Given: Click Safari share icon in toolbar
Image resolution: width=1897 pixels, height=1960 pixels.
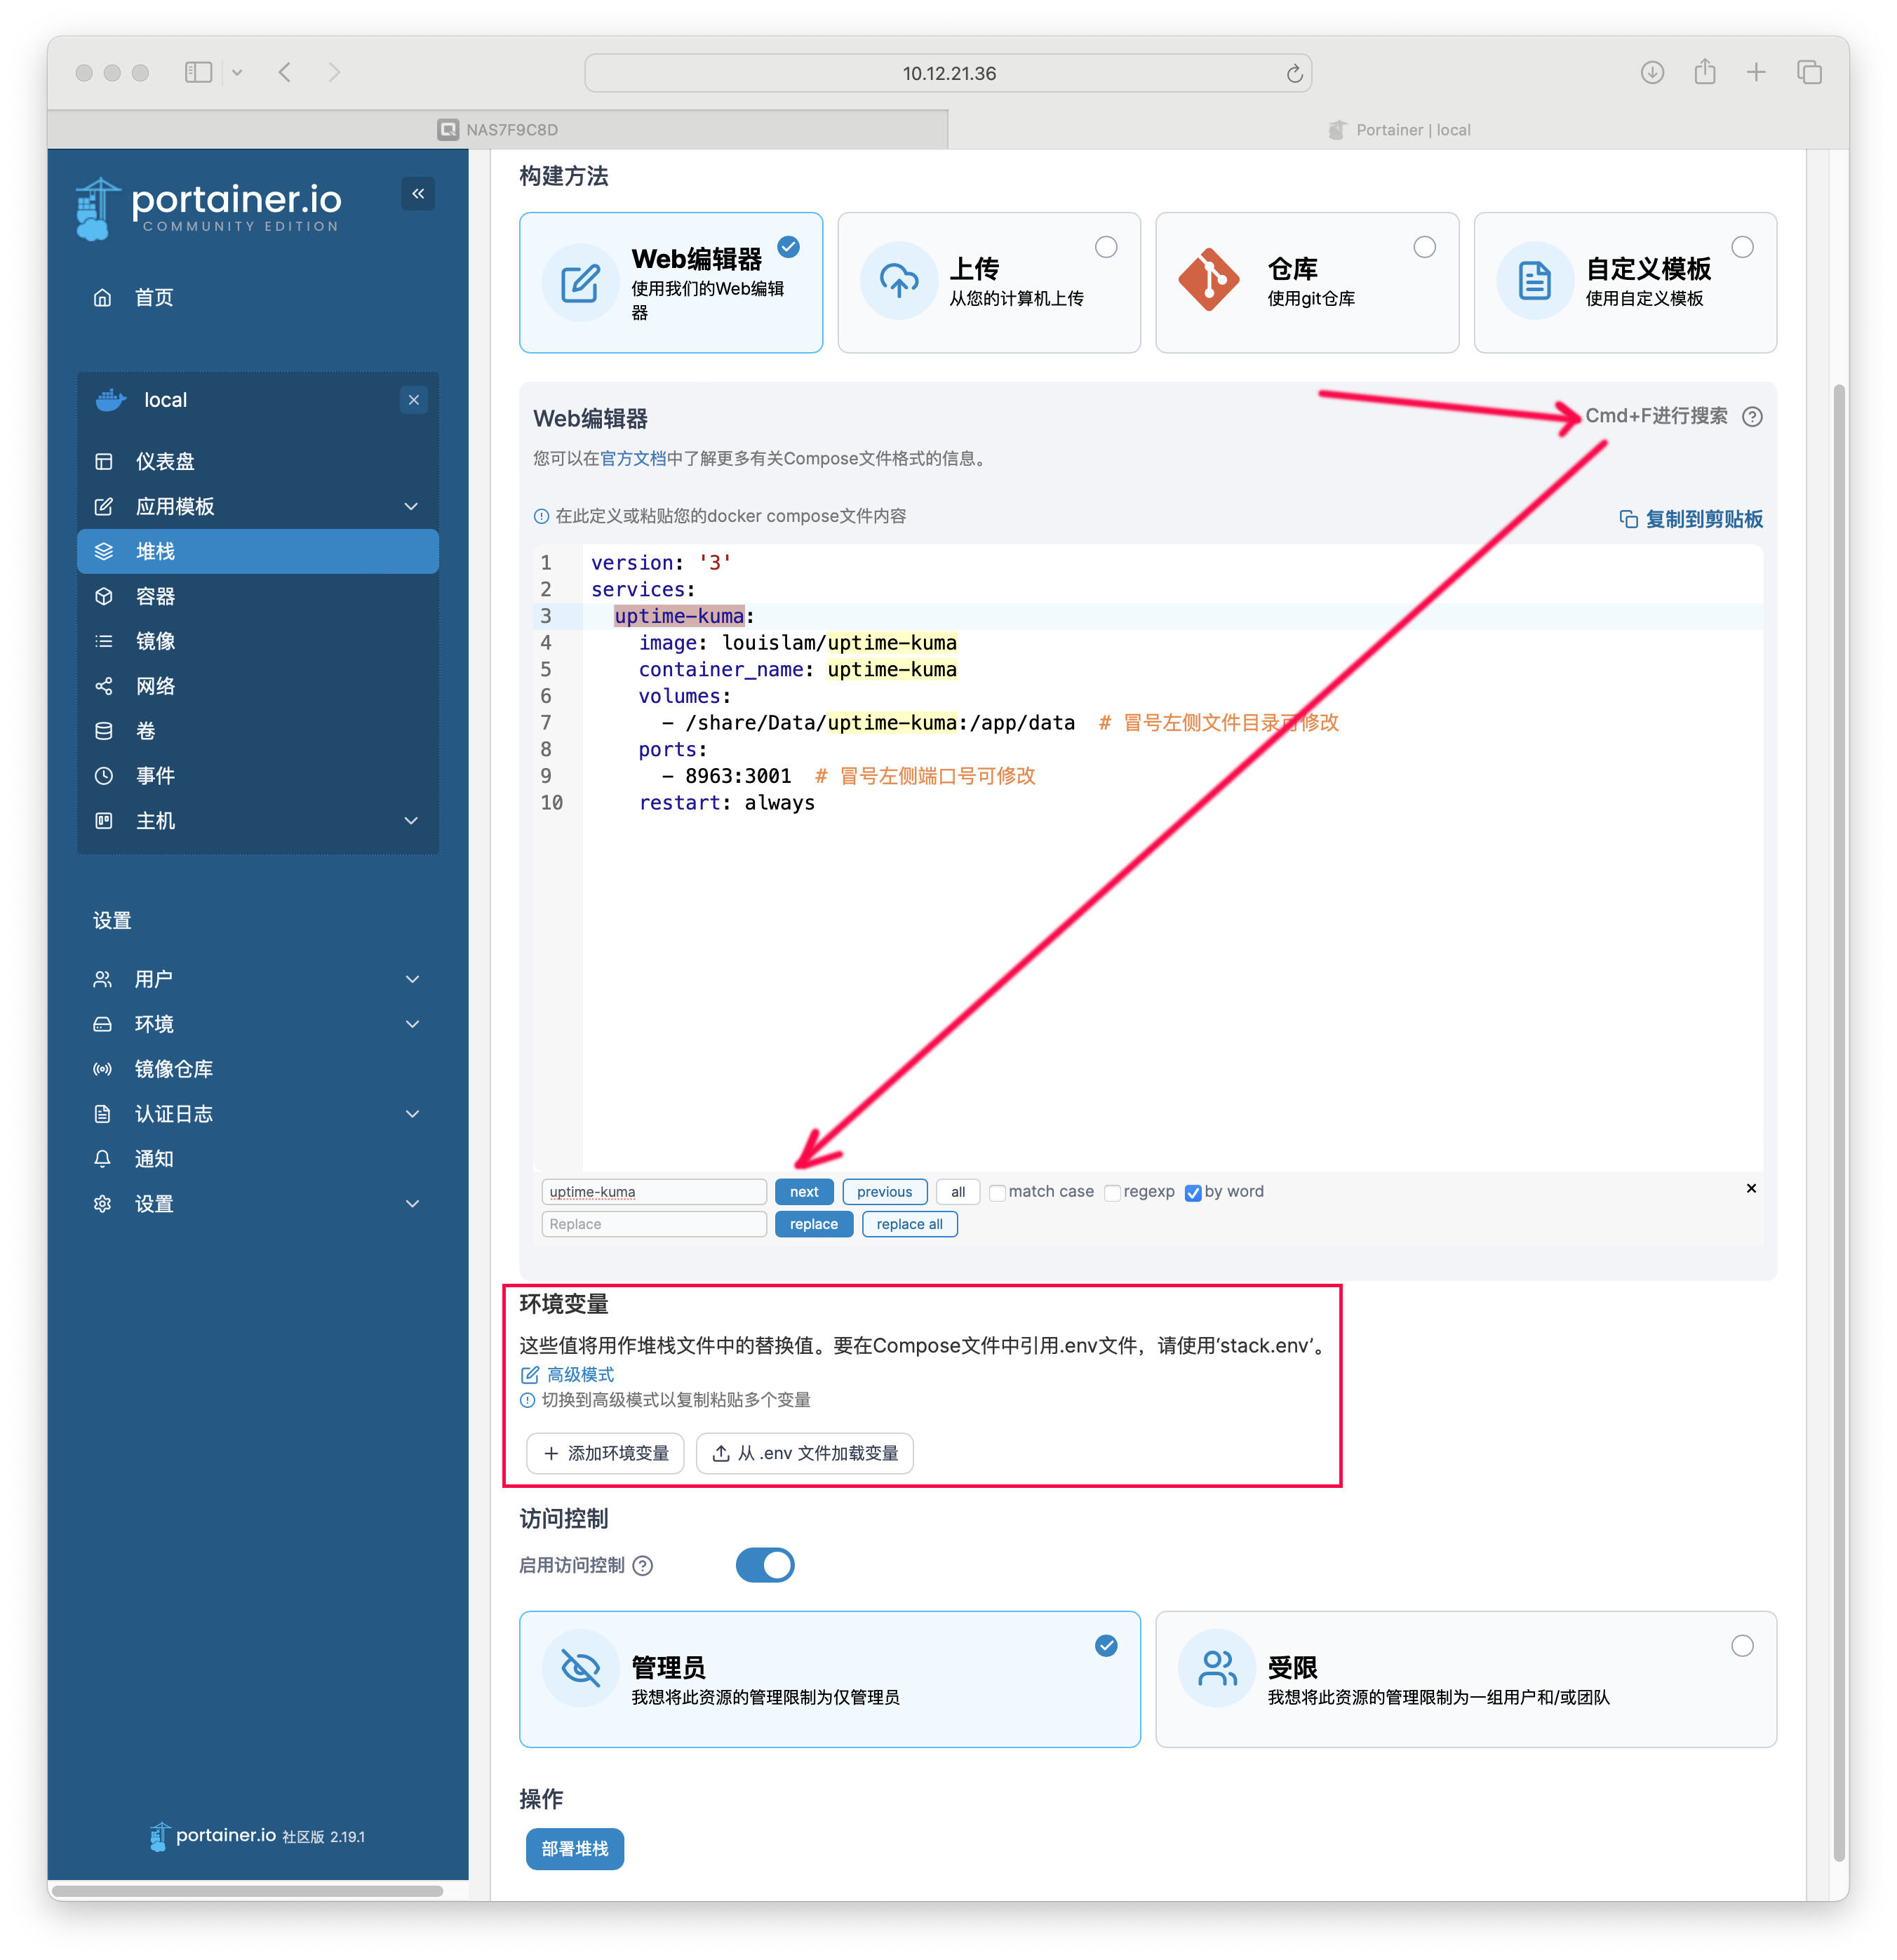Looking at the screenshot, I should (x=1705, y=71).
